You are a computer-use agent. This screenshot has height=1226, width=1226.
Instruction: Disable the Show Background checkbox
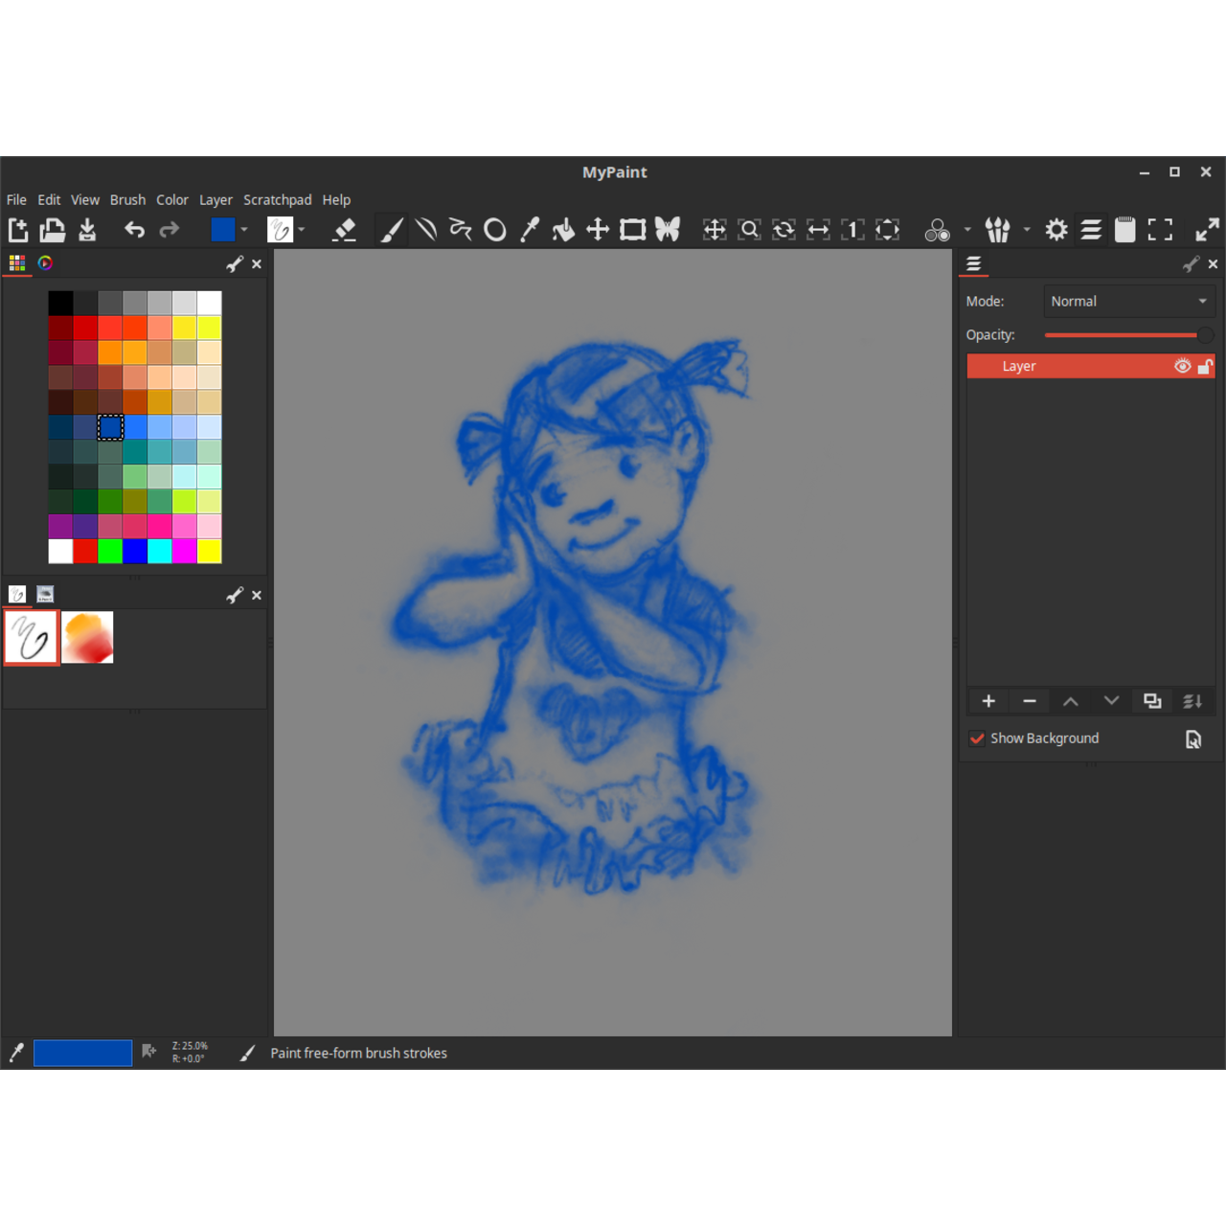(977, 738)
